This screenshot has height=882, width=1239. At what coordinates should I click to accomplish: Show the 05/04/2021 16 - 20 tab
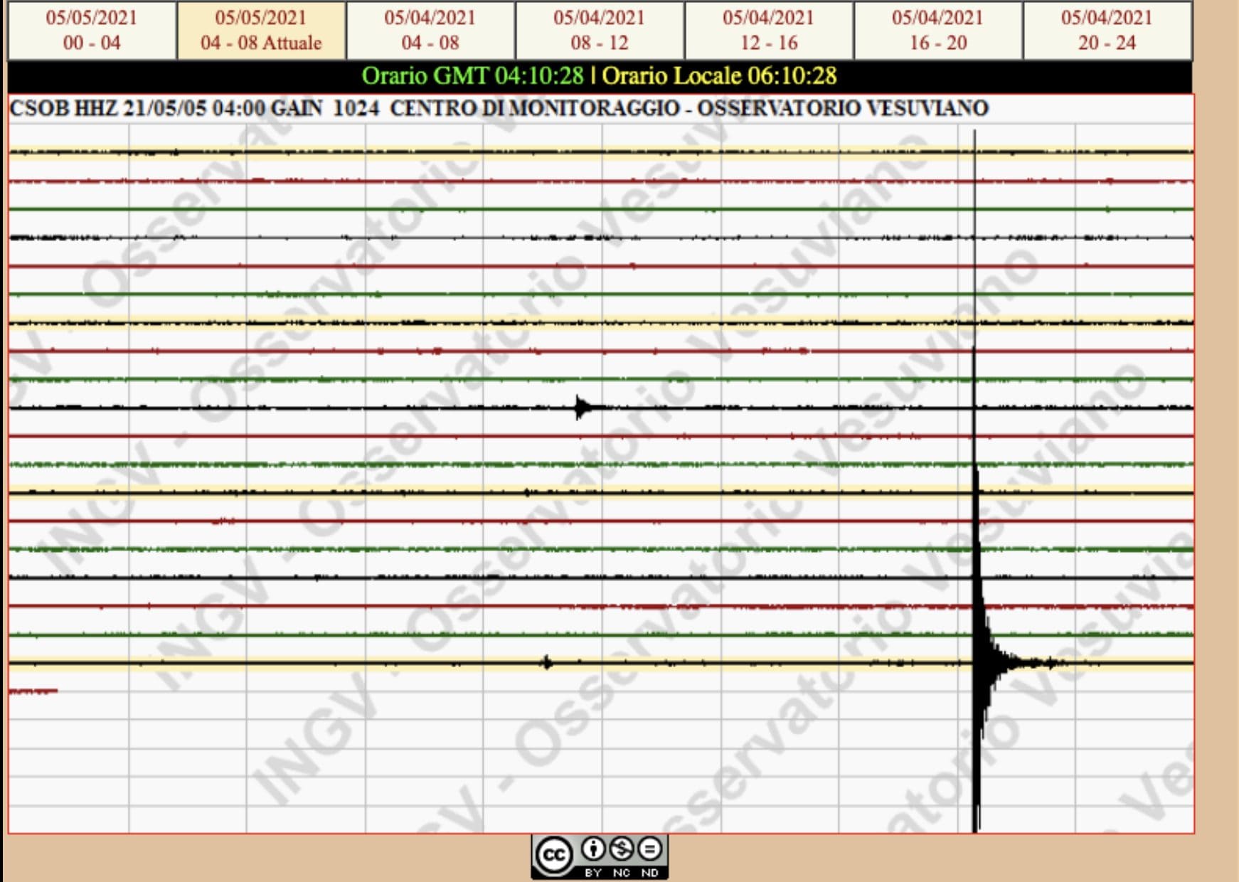(x=938, y=31)
